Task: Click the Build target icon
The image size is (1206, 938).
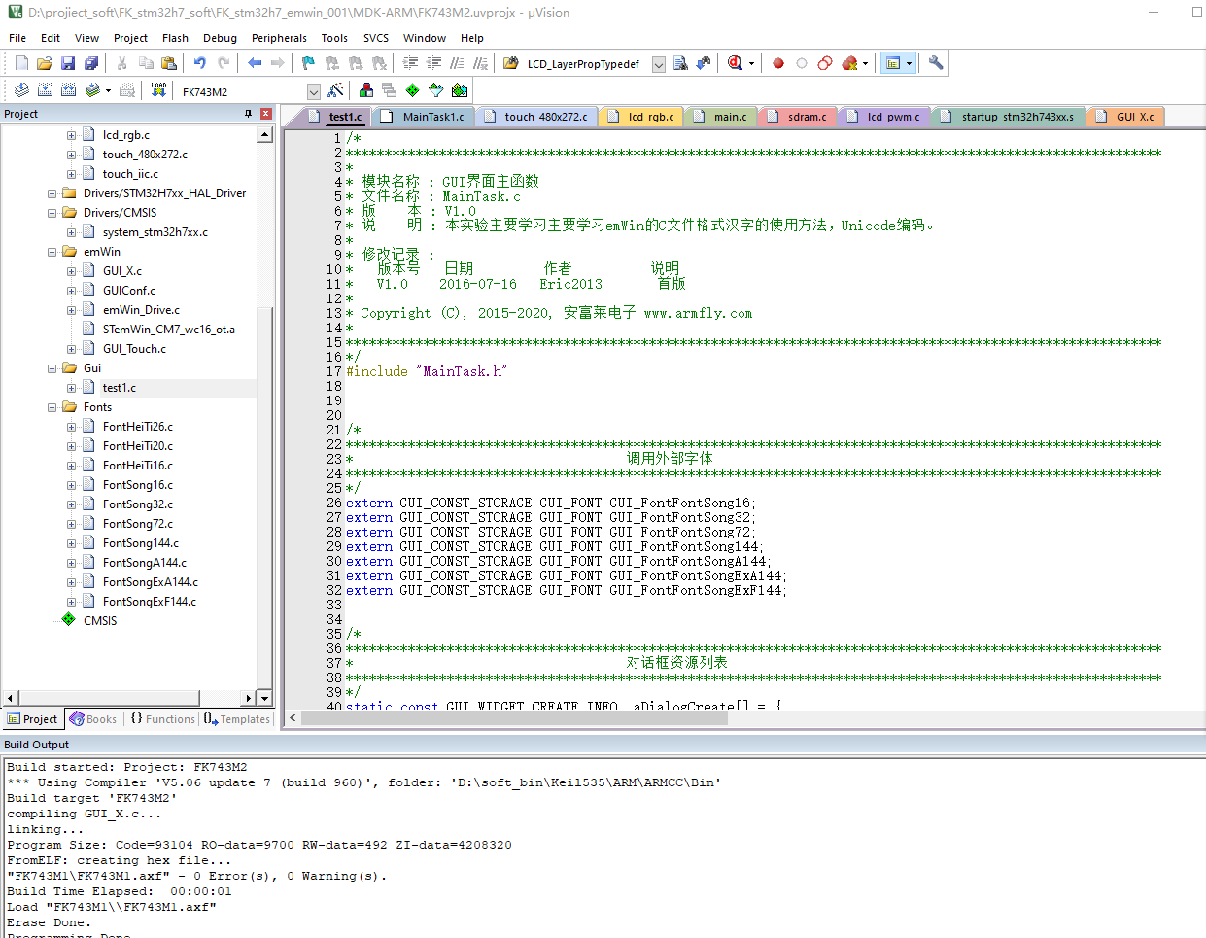Action: [45, 90]
